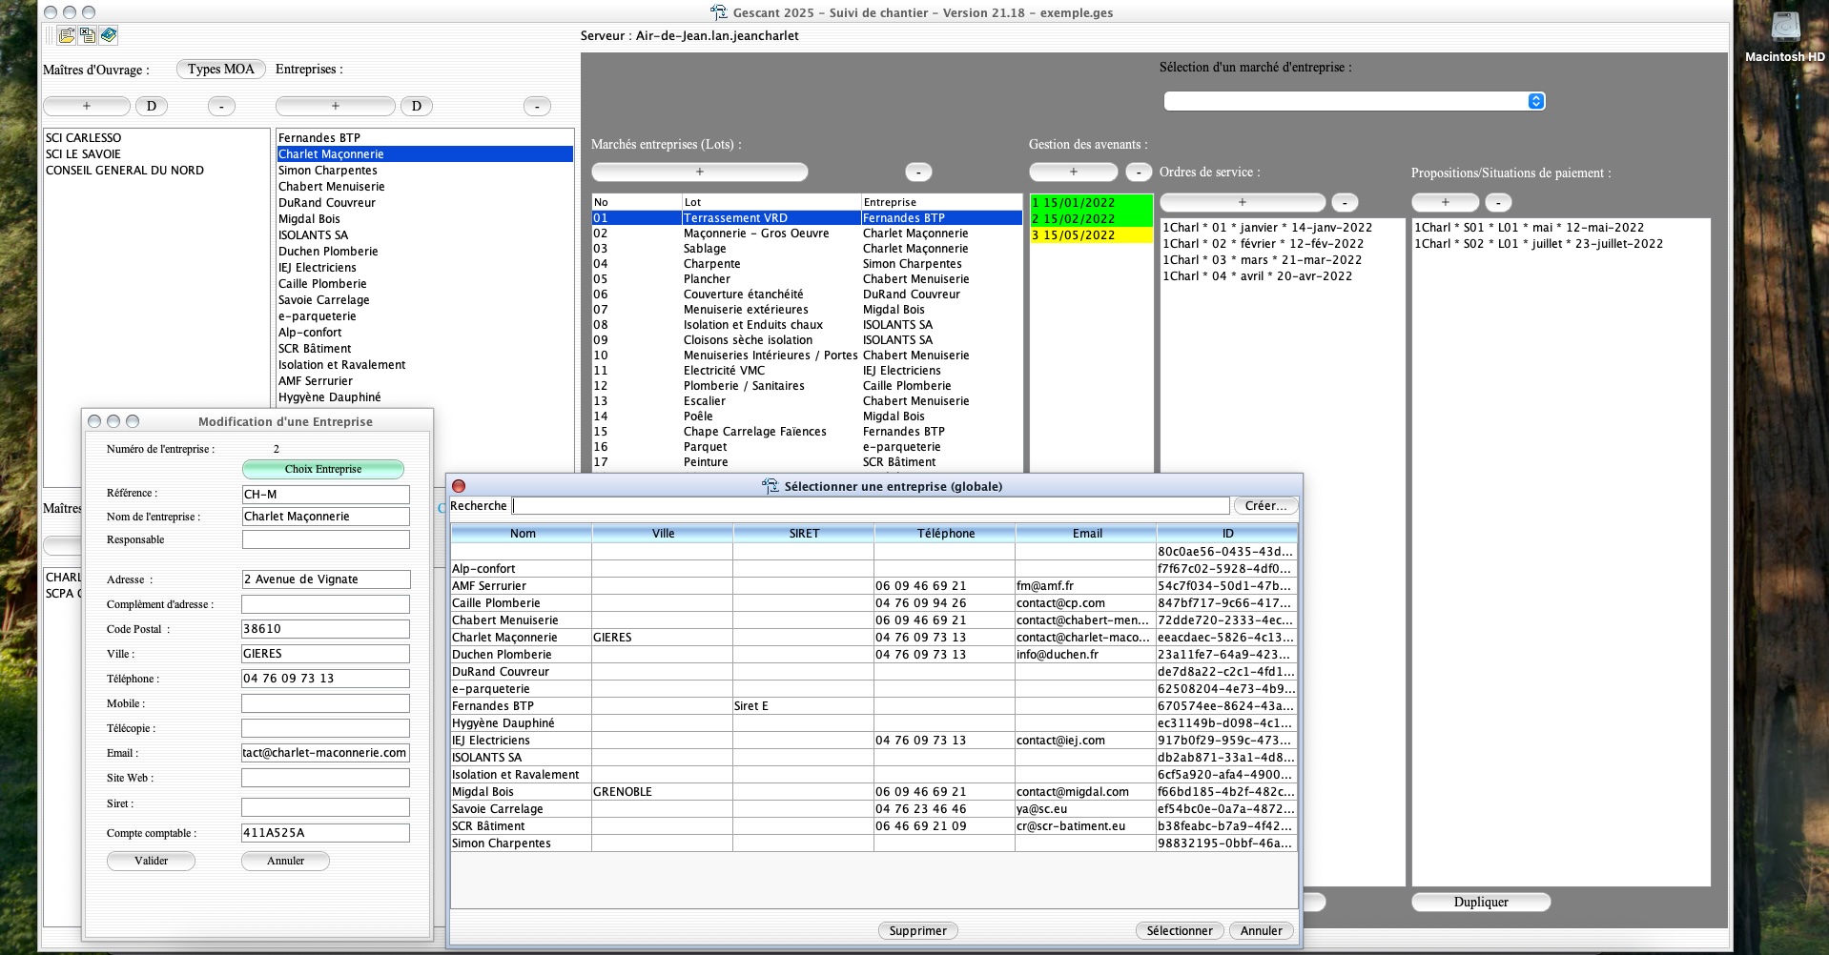Screen dimensions: 1829x955
Task: Click plus button above Marchés entreprises list
Action: click(x=699, y=172)
